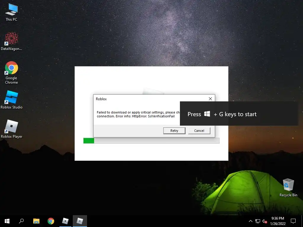The height and width of the screenshot is (227, 303).
Task: Open the clock showing 9:36 PM
Action: point(278,221)
